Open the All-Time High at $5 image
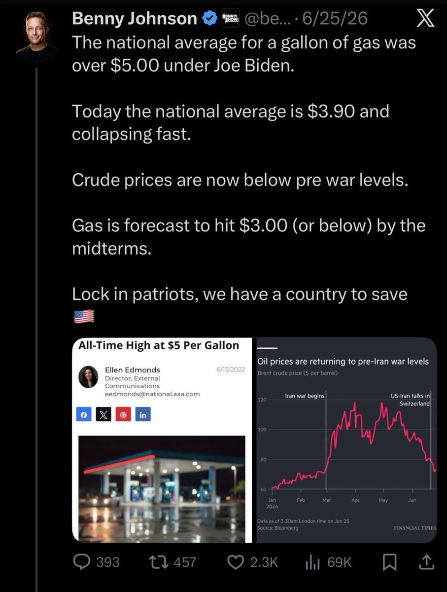The image size is (447, 592). pyautogui.click(x=162, y=440)
